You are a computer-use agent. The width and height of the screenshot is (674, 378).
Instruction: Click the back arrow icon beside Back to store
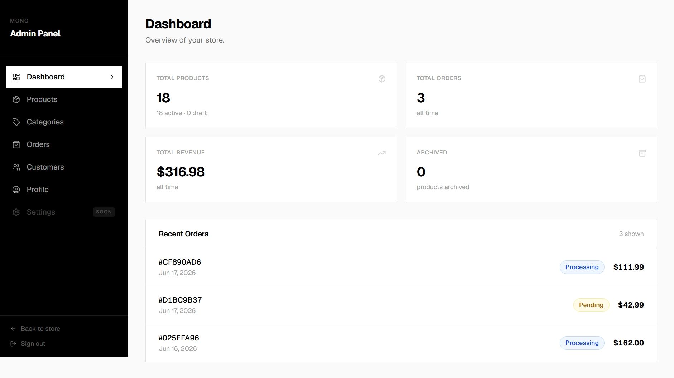pos(13,329)
